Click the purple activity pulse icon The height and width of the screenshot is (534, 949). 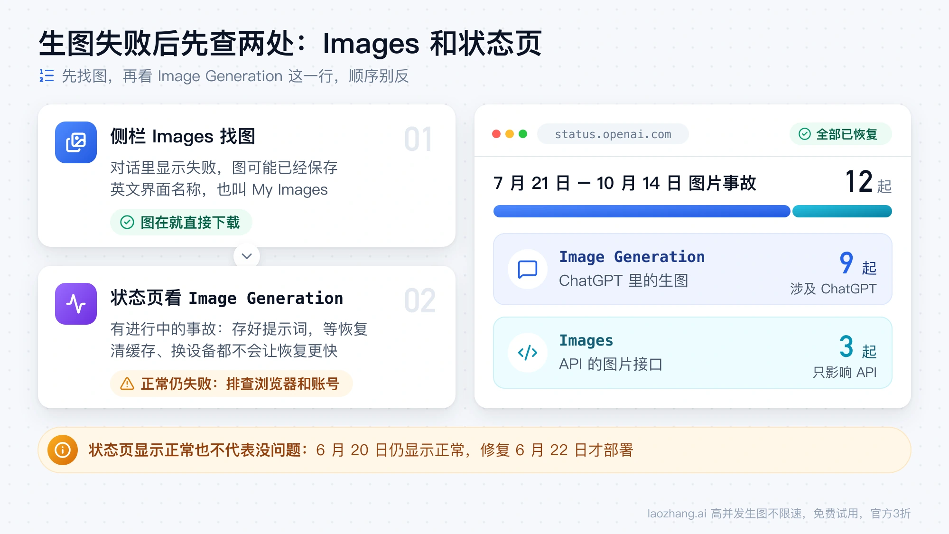76,304
